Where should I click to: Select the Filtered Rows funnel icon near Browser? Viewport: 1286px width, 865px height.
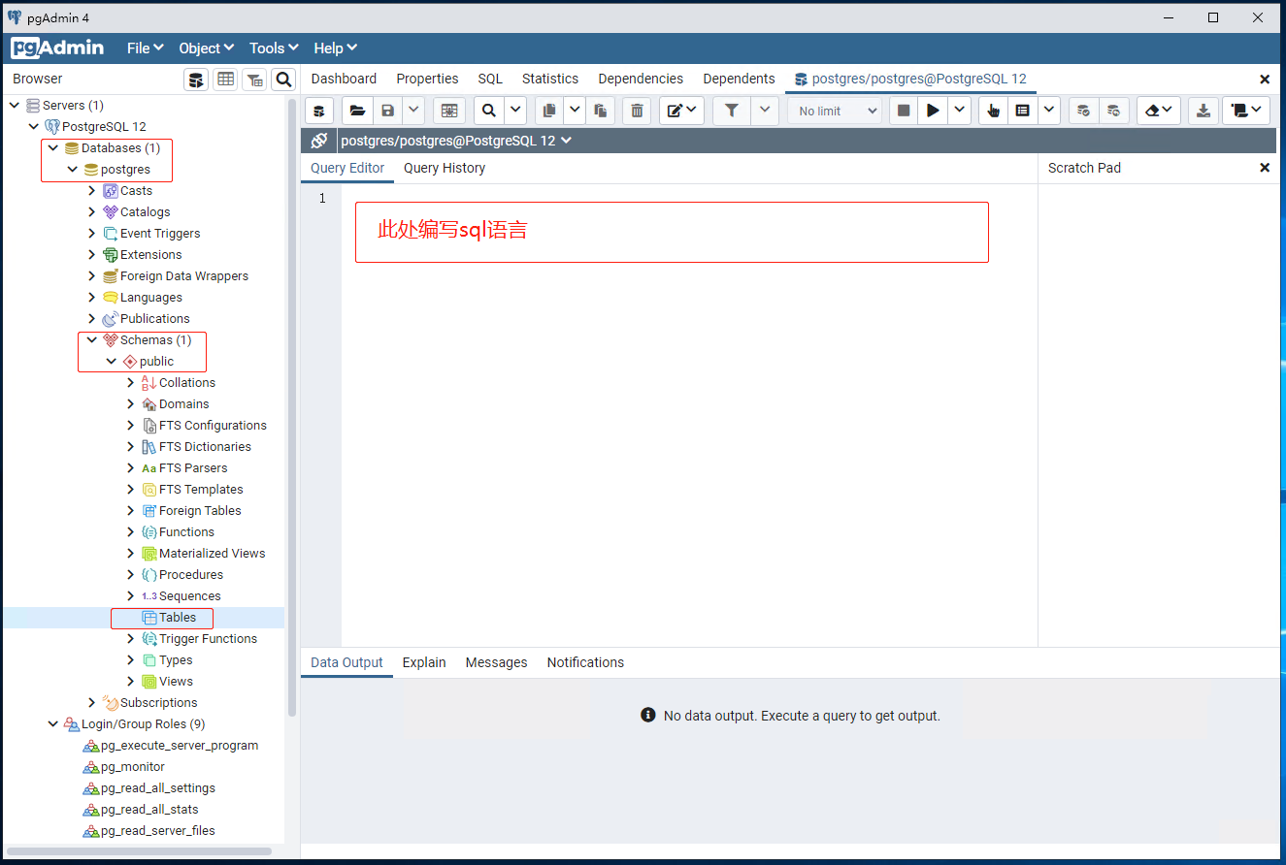253,79
